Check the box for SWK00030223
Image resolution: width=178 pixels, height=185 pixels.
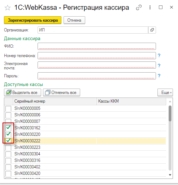point(8,147)
